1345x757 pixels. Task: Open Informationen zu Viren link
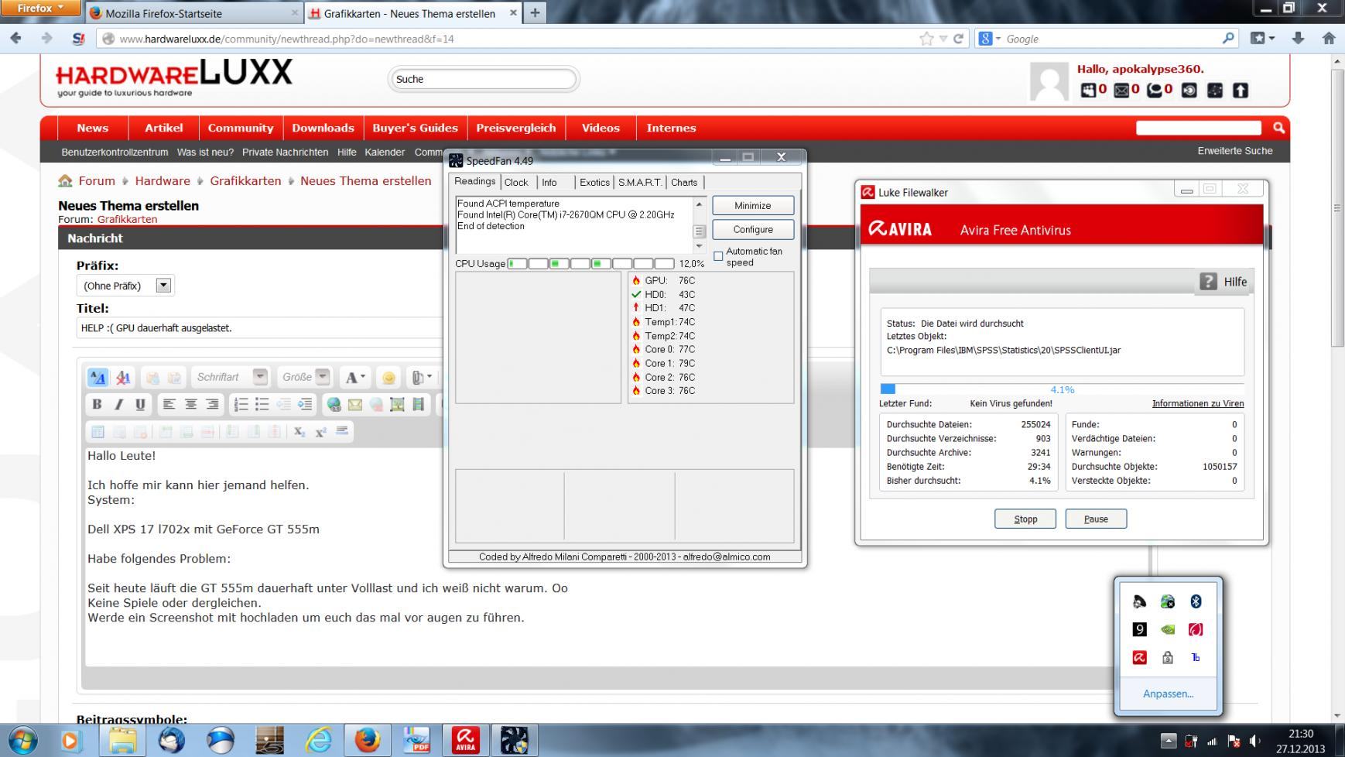click(1198, 403)
